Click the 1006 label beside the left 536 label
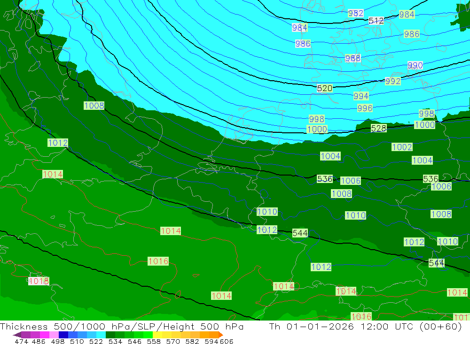Viewport: 470px width, 344px height. pos(351,181)
